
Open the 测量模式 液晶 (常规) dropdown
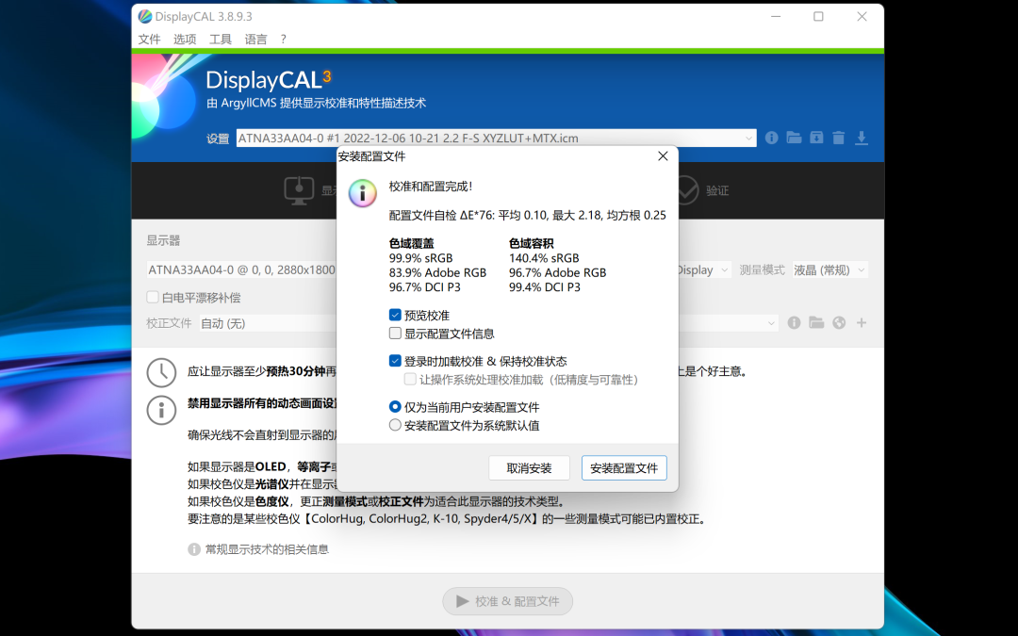829,270
